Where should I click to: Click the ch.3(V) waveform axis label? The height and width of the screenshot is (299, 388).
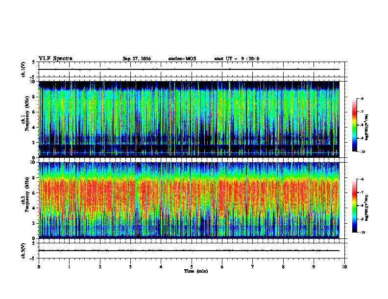pos(24,251)
